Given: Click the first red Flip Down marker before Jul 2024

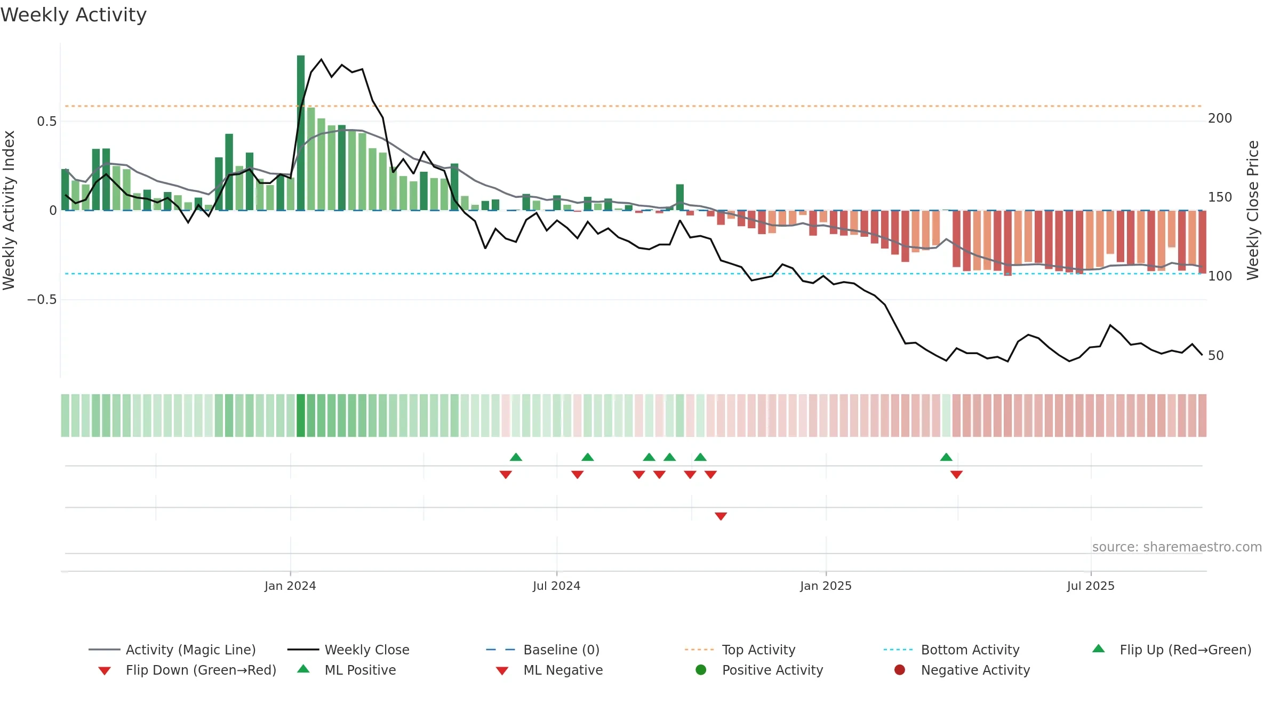Looking at the screenshot, I should [x=506, y=475].
